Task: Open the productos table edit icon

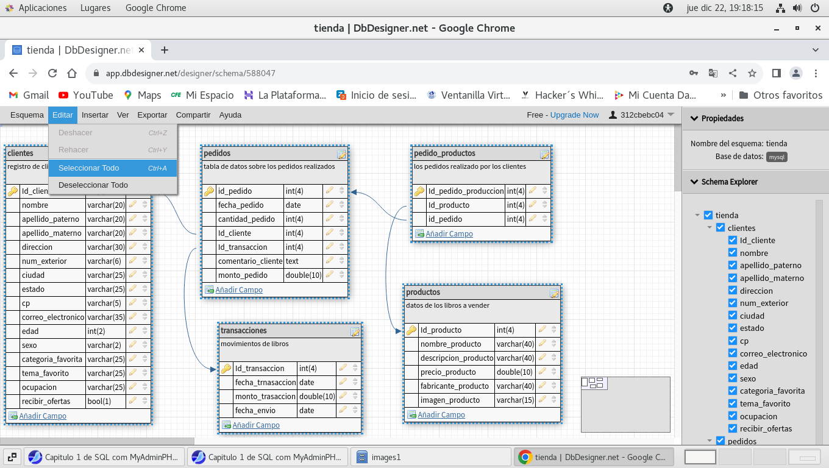Action: click(x=554, y=293)
